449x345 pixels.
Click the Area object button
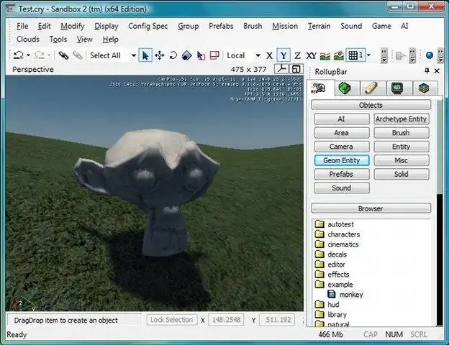(342, 133)
